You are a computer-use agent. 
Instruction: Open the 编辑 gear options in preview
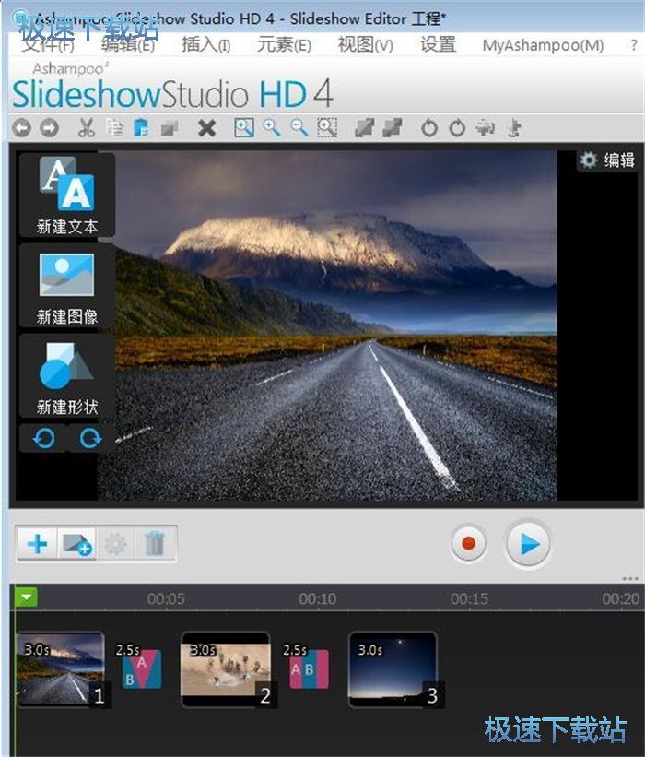click(x=606, y=160)
